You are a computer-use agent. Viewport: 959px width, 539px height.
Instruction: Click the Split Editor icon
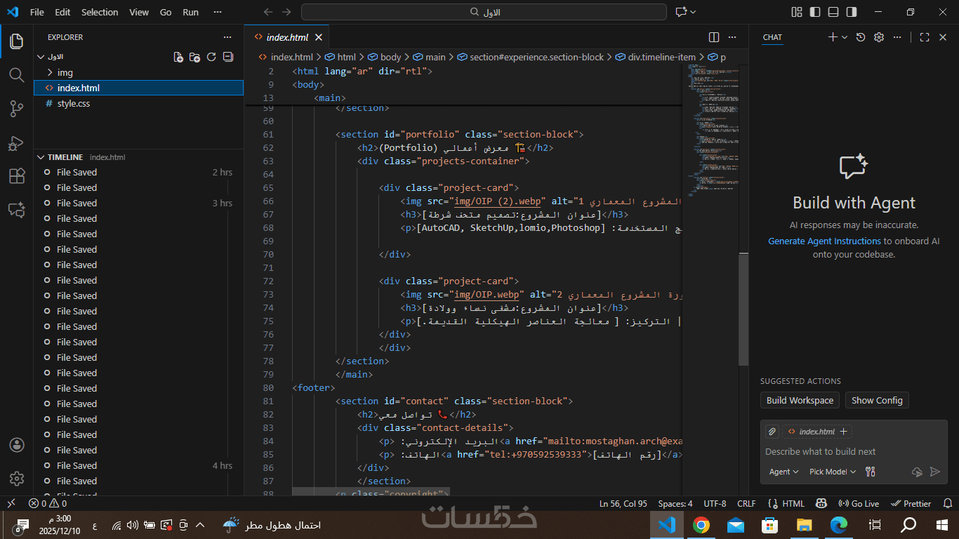[714, 37]
